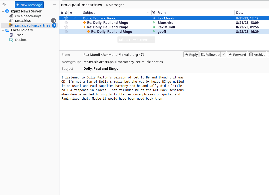Image resolution: width=269 pixels, height=195 pixels.
Task: Sort by read status glasses column header
Action: point(154,12)
